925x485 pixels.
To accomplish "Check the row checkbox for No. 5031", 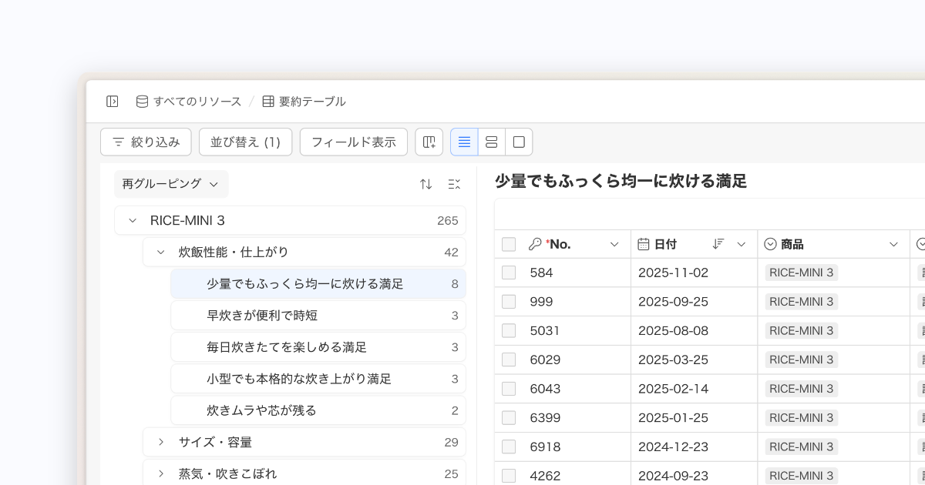I will coord(509,330).
